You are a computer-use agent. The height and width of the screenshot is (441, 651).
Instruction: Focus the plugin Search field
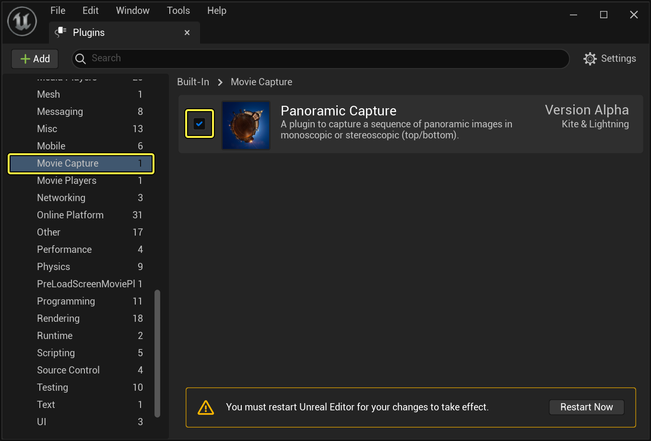(320, 58)
